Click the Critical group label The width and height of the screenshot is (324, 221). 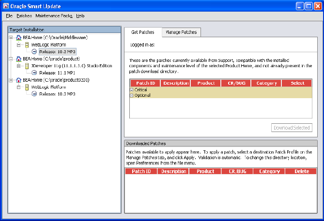pyautogui.click(x=141, y=90)
